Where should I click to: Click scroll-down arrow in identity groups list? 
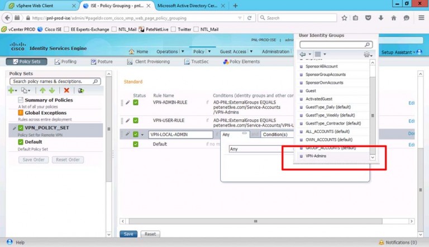373,157
